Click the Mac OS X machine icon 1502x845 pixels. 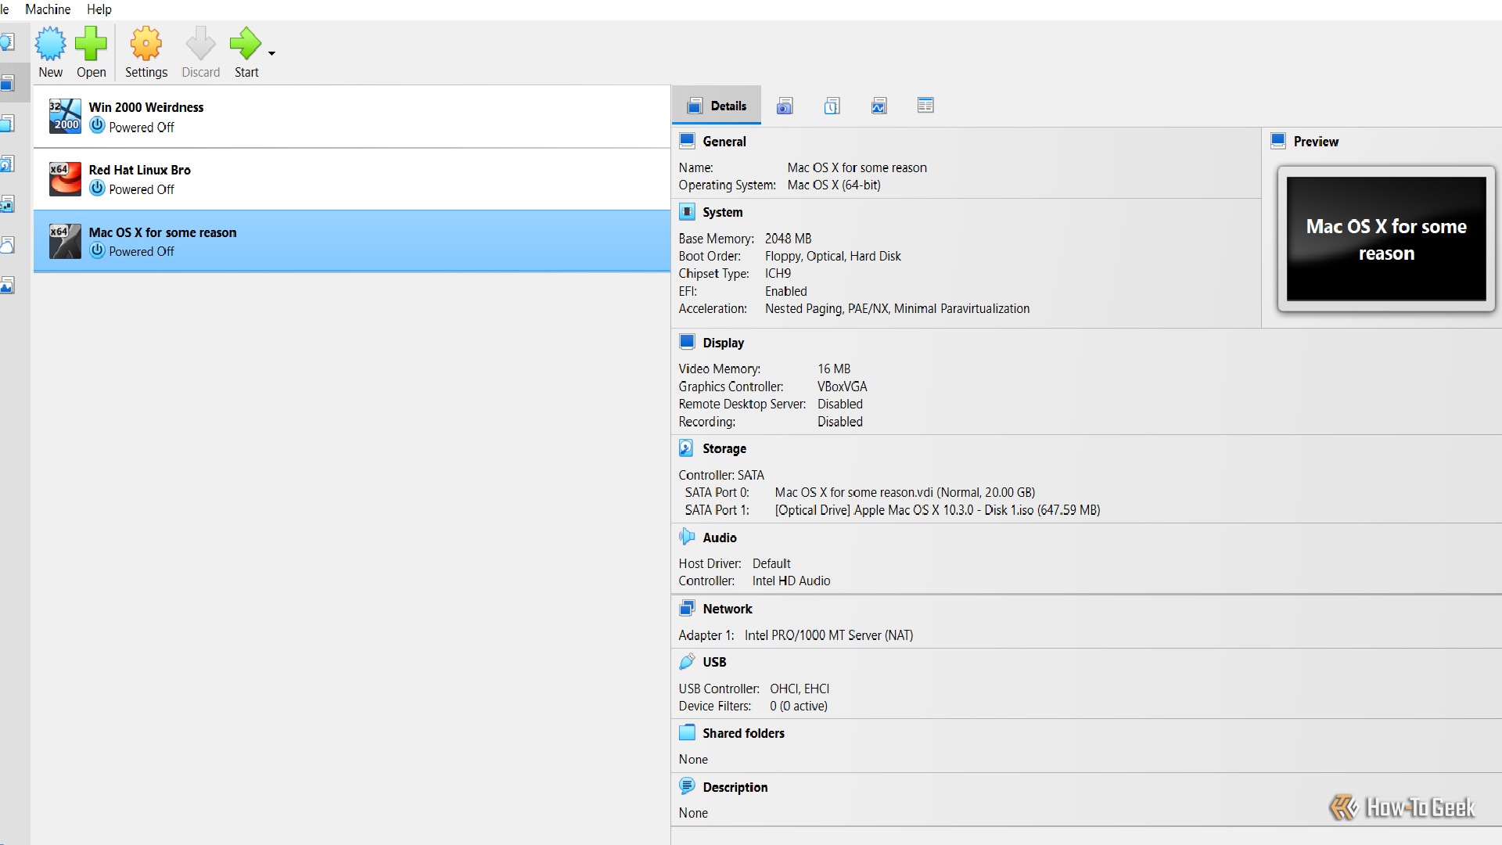point(65,241)
